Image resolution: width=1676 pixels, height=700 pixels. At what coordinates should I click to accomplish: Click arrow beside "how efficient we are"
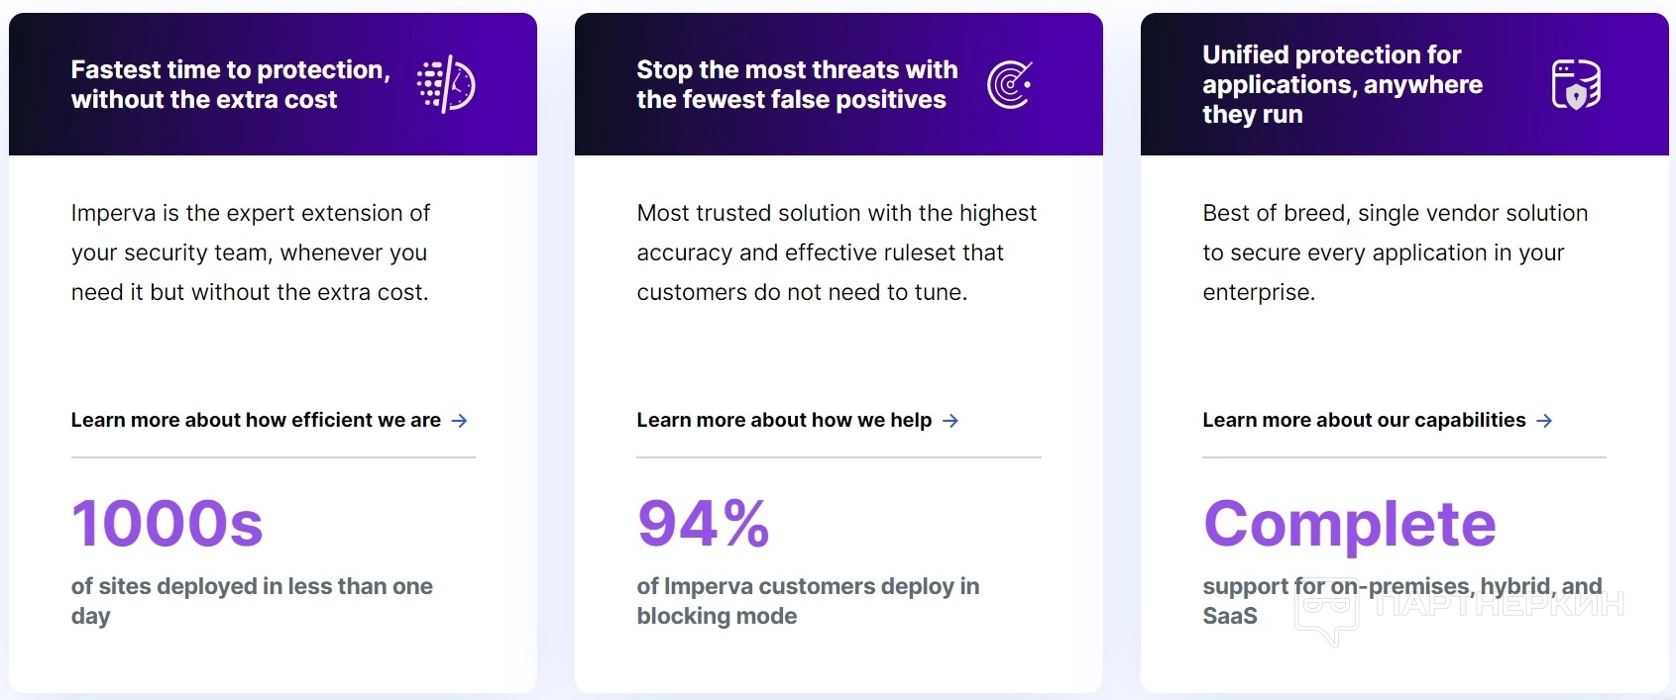(x=459, y=421)
